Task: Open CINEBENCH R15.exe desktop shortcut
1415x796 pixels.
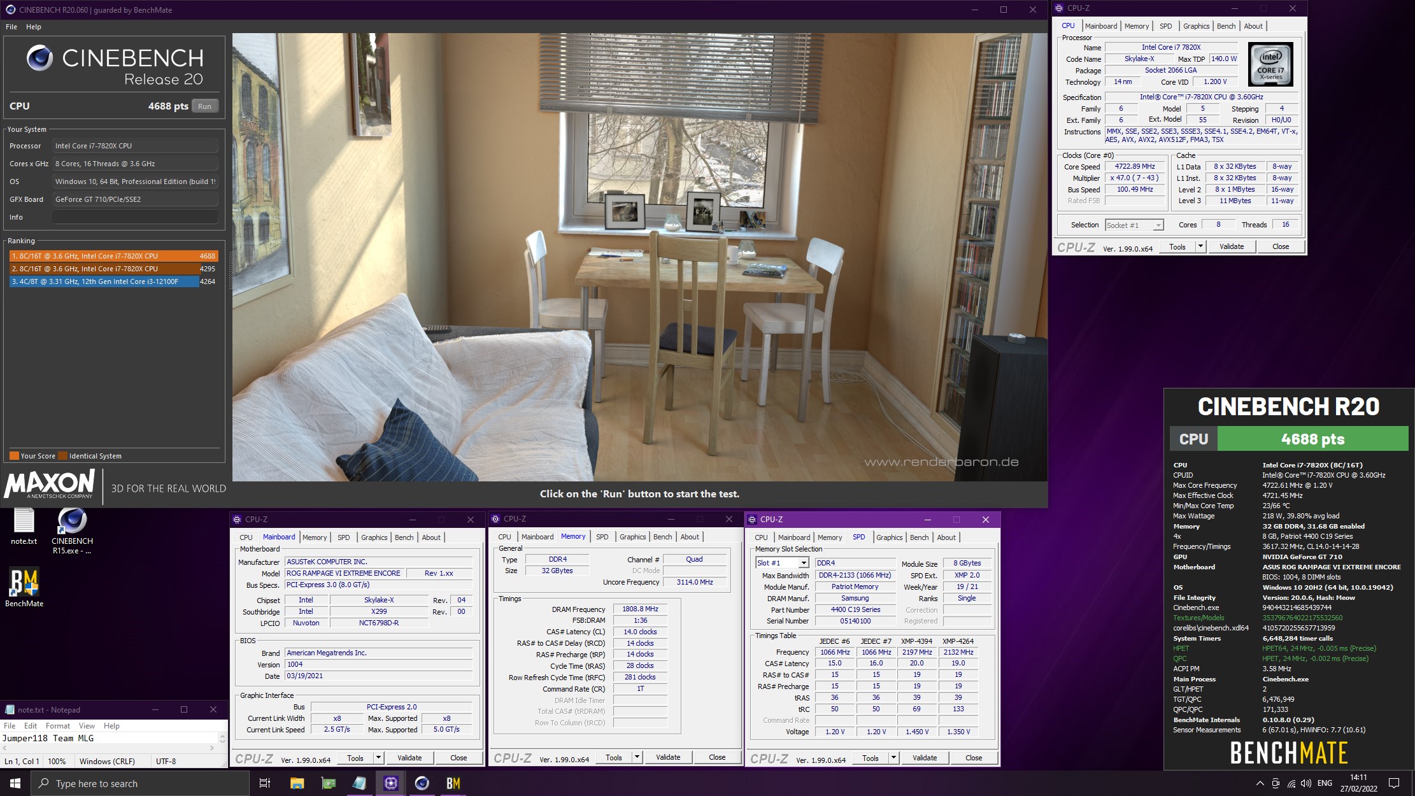Action: [72, 531]
